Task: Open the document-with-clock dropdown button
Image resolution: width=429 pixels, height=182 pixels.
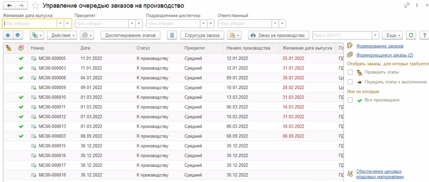Action: [234, 35]
